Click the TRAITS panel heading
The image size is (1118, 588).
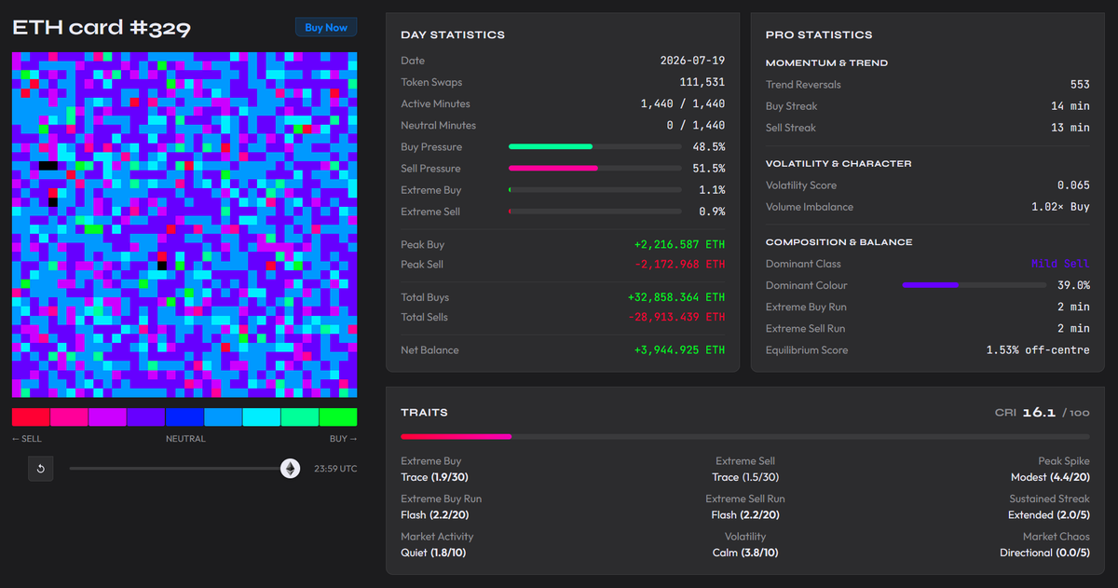[424, 412]
